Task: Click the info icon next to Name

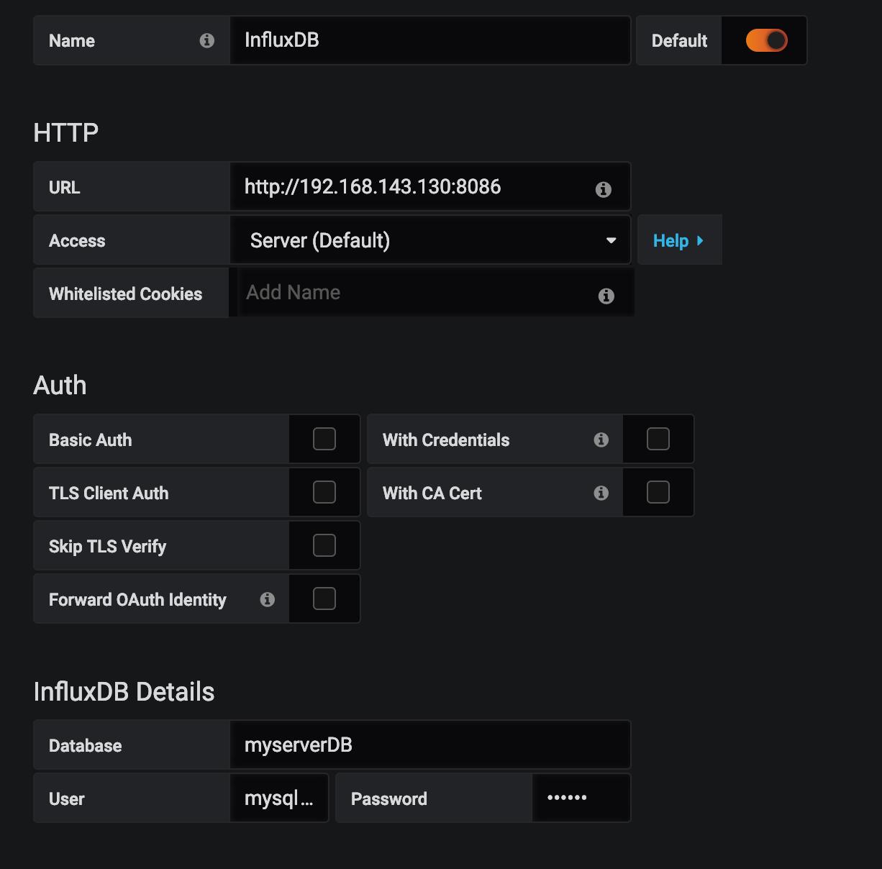Action: [207, 41]
